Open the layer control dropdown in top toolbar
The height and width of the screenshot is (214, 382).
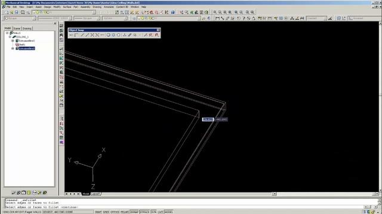click(94, 12)
